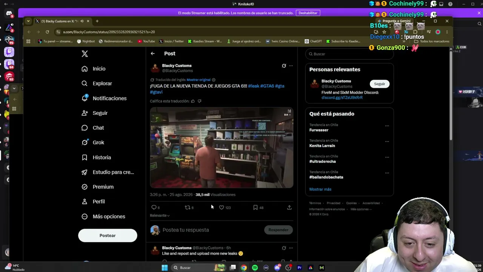Rate the translation with thumbs down
The image size is (483, 272).
[200, 101]
